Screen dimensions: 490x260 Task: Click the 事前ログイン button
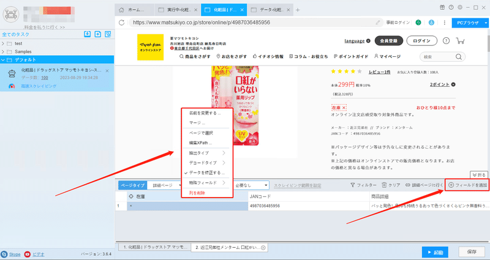(x=398, y=23)
